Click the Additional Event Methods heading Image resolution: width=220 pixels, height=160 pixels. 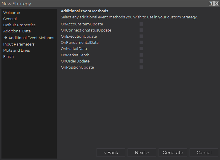[85, 11]
